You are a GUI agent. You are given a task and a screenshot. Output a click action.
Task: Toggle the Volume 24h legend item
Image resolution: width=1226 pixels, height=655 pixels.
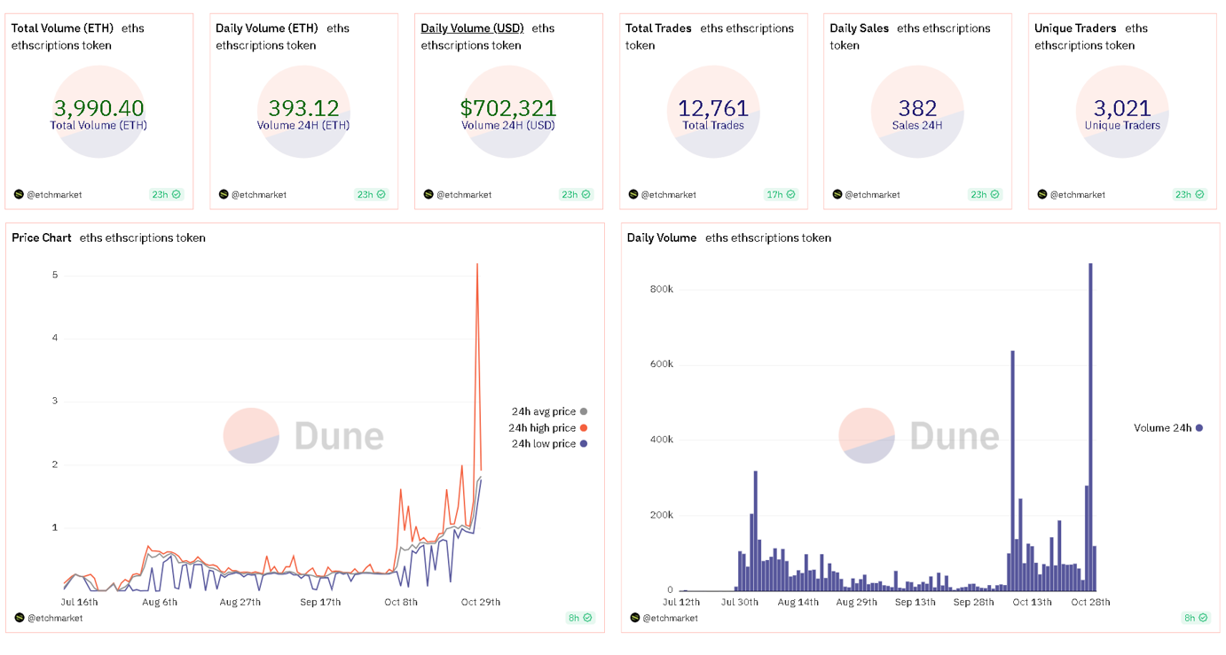1165,428
